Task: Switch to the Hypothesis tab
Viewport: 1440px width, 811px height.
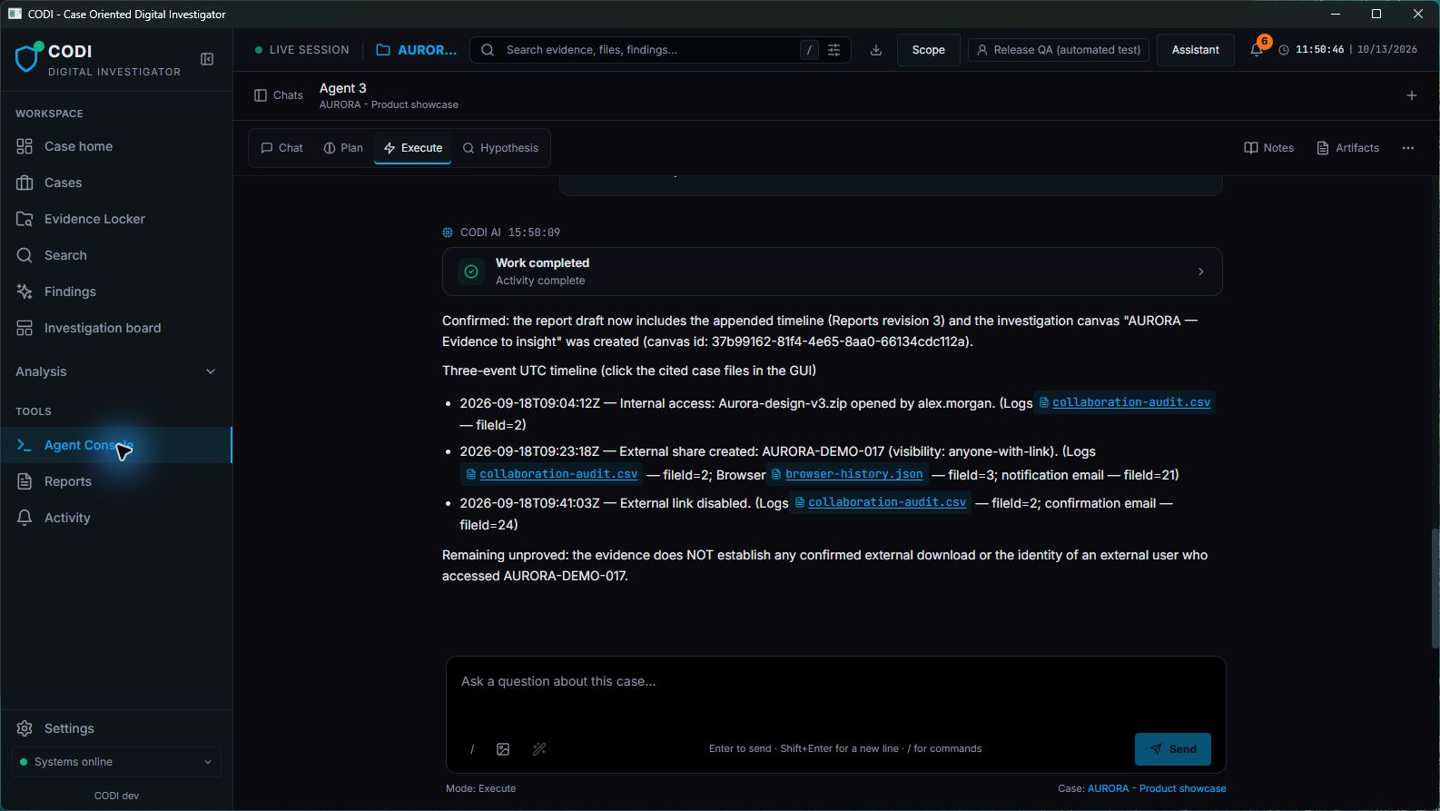Action: [500, 148]
